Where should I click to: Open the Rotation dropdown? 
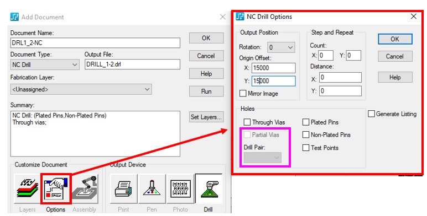(281, 47)
